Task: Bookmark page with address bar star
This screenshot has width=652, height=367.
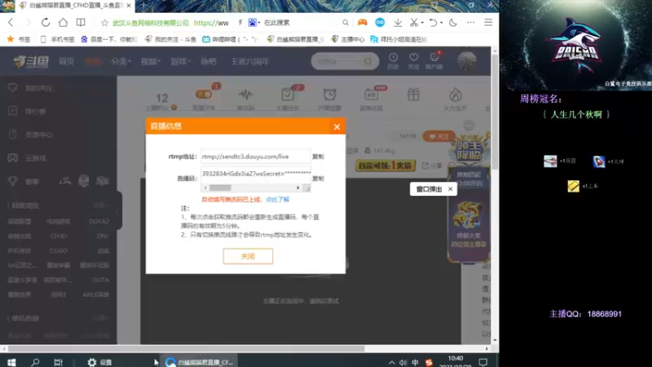Action: [x=105, y=23]
